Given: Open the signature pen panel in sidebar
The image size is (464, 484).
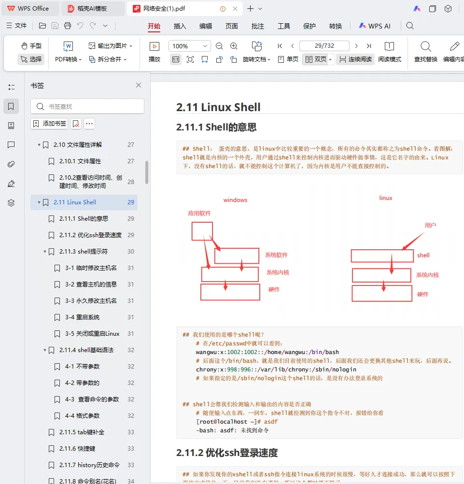Looking at the screenshot, I should (11, 184).
